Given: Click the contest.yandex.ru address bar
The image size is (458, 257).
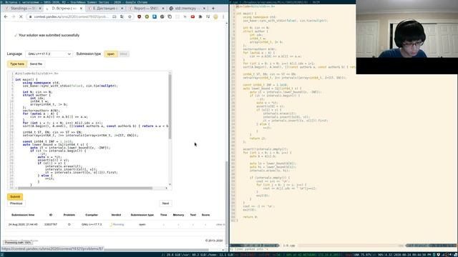Looking at the screenshot, I should [x=72, y=17].
